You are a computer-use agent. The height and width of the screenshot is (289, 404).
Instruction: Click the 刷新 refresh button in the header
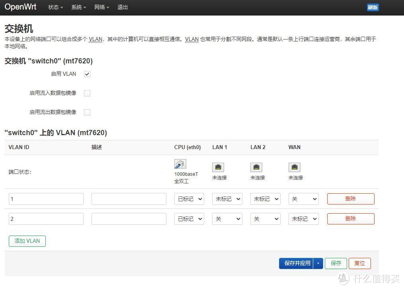[373, 7]
